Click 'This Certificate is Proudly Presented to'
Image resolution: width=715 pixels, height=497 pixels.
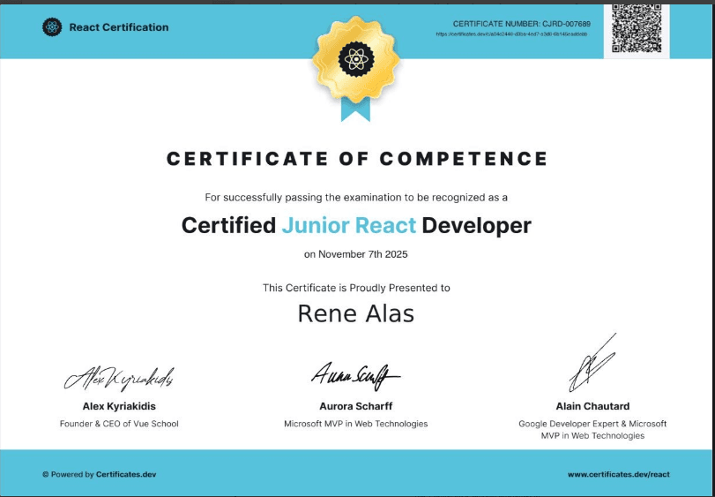tap(356, 288)
